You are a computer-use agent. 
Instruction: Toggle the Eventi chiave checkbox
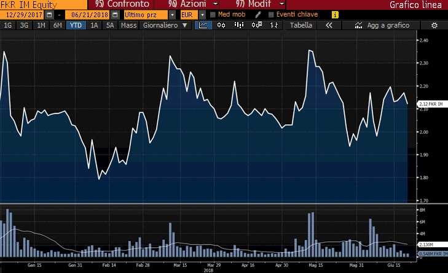tap(271, 15)
